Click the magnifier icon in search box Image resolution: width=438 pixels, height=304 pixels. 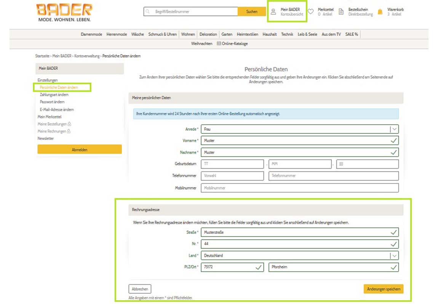[148, 12]
